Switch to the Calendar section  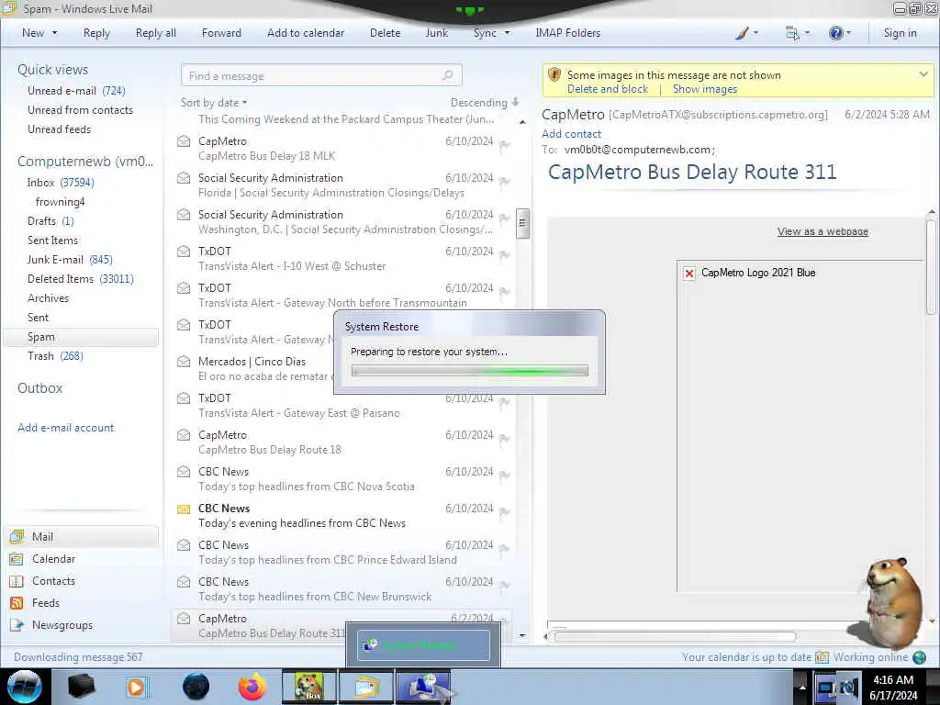(x=53, y=559)
